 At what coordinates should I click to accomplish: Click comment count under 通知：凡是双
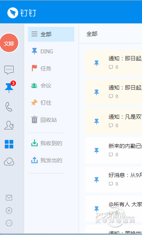pyautogui.click(x=114, y=125)
